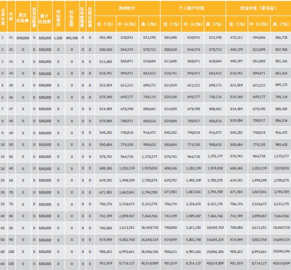Click 累计保险费 500,000 in policy year 65 row
Image resolution: width=291 pixels, height=270 pixels.
45,263
